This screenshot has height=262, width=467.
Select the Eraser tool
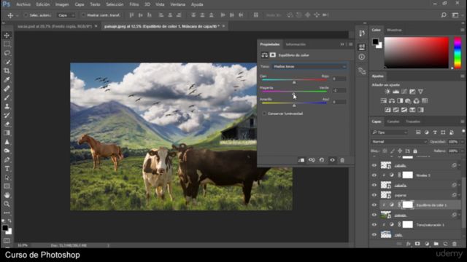[7, 124]
